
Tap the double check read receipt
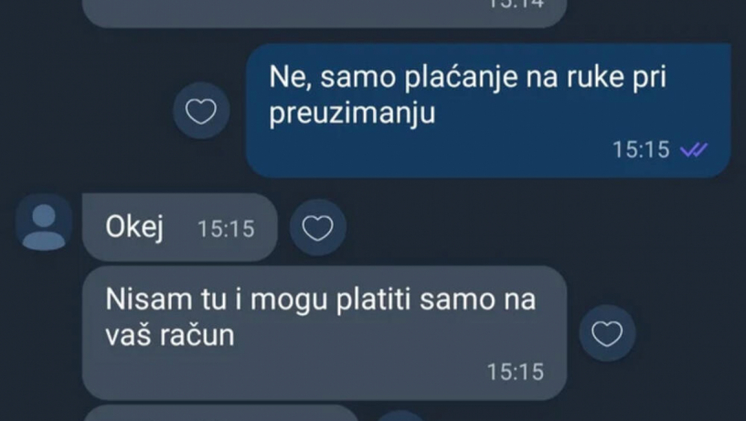coord(694,150)
